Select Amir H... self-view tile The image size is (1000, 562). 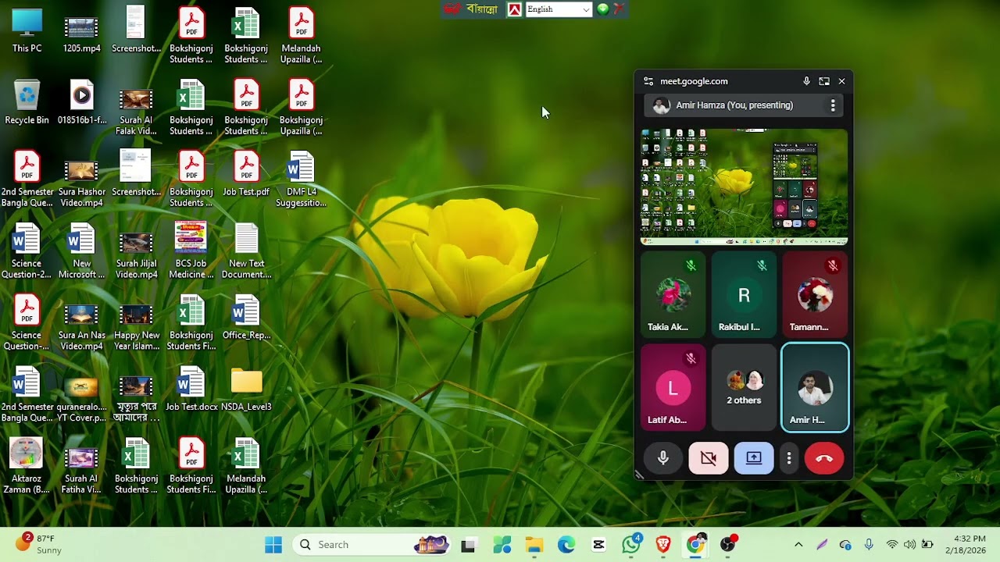pos(815,387)
